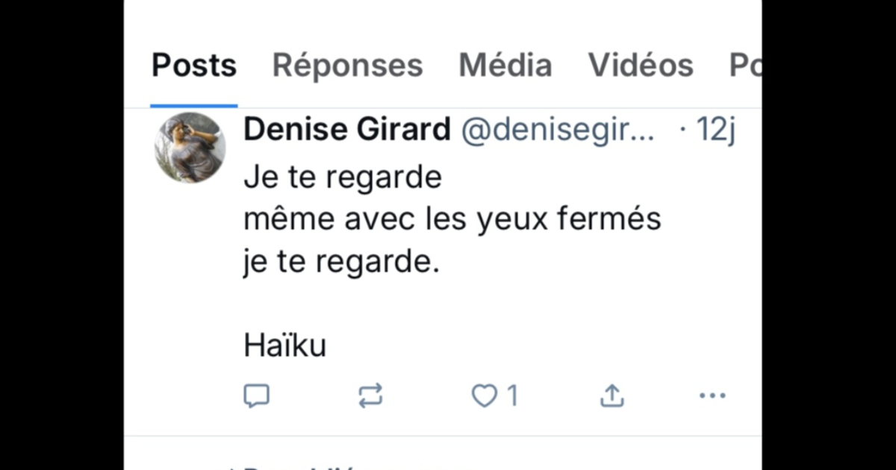Click the @denisegir... username handle
The width and height of the screenshot is (896, 470).
pyautogui.click(x=558, y=131)
